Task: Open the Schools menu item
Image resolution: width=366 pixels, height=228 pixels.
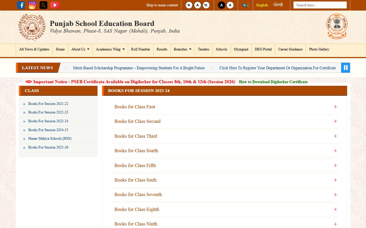Action: pos(222,49)
